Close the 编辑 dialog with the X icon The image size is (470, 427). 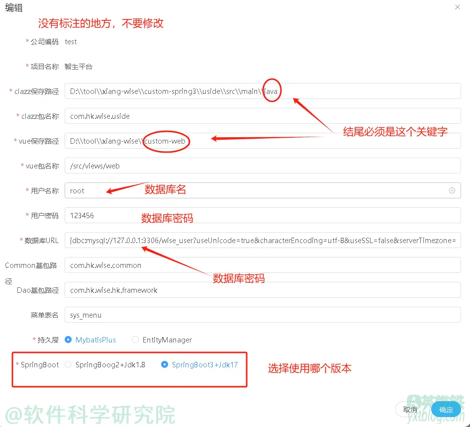pos(457,7)
